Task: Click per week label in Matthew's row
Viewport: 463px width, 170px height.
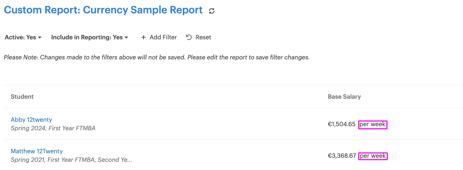Action: coord(373,156)
